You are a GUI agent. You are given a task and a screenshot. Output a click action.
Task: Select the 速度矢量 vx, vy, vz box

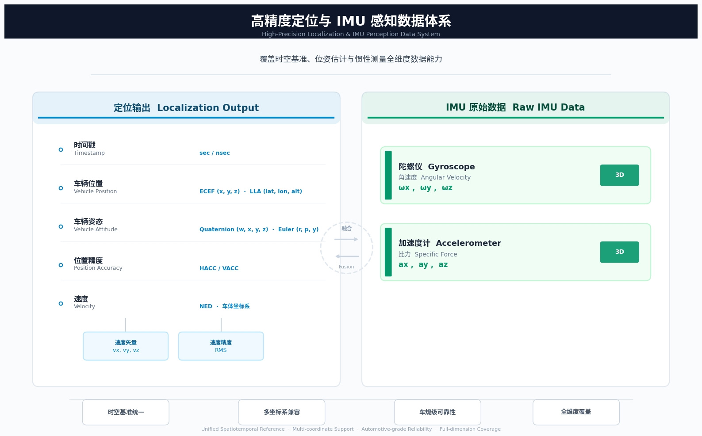126,346
